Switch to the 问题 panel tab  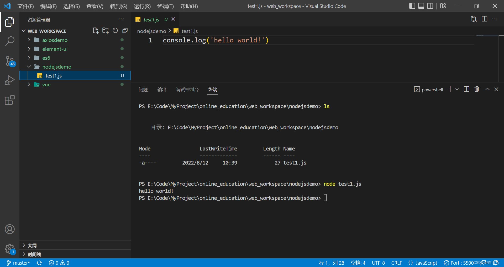143,90
